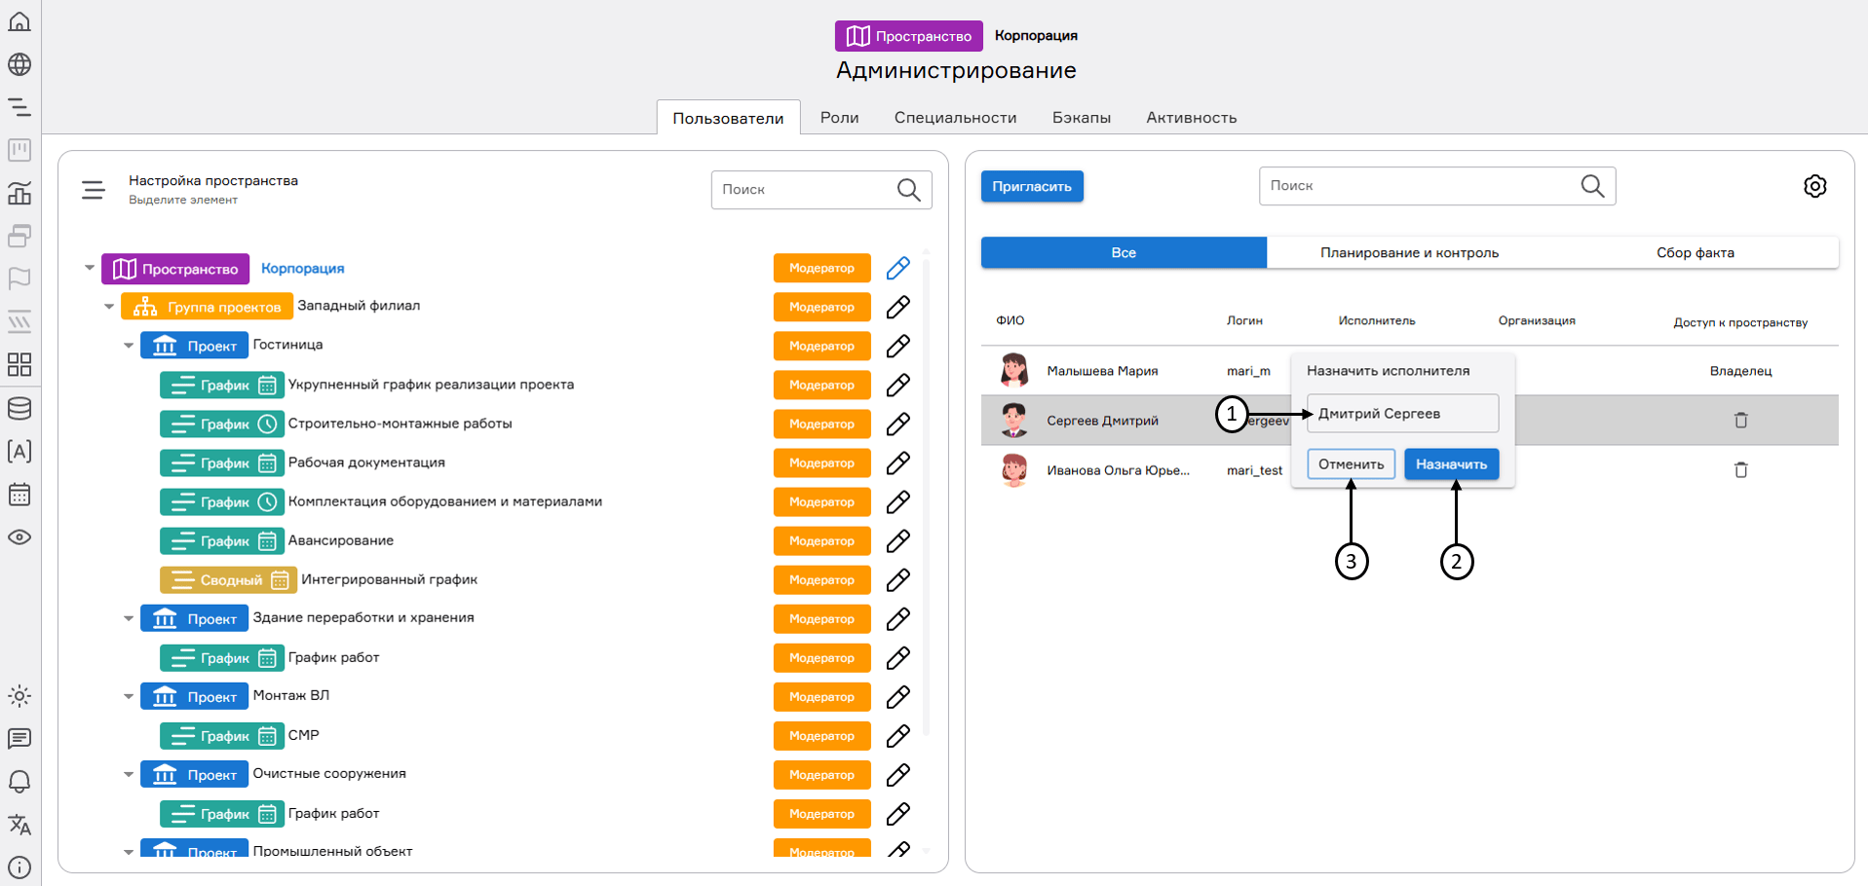Click the home icon in the sidebar
This screenshot has height=886, width=1868.
[19, 21]
